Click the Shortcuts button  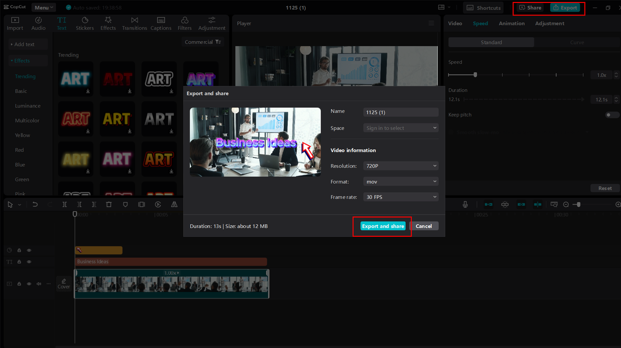(x=484, y=8)
